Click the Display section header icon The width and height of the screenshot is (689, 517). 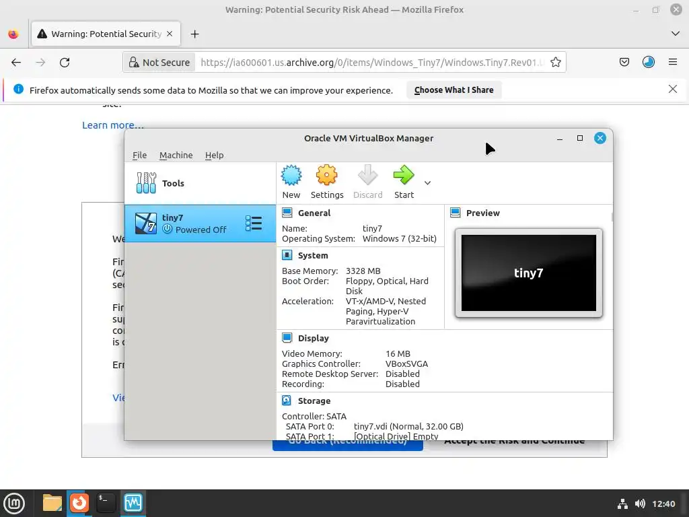[x=287, y=338]
